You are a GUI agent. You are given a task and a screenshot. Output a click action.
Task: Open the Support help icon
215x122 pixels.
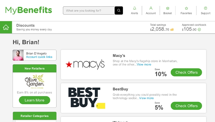click(205, 9)
